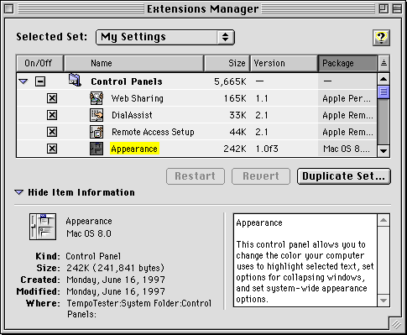Click the Apple Per... package cell
The height and width of the screenshot is (335, 407).
[347, 98]
